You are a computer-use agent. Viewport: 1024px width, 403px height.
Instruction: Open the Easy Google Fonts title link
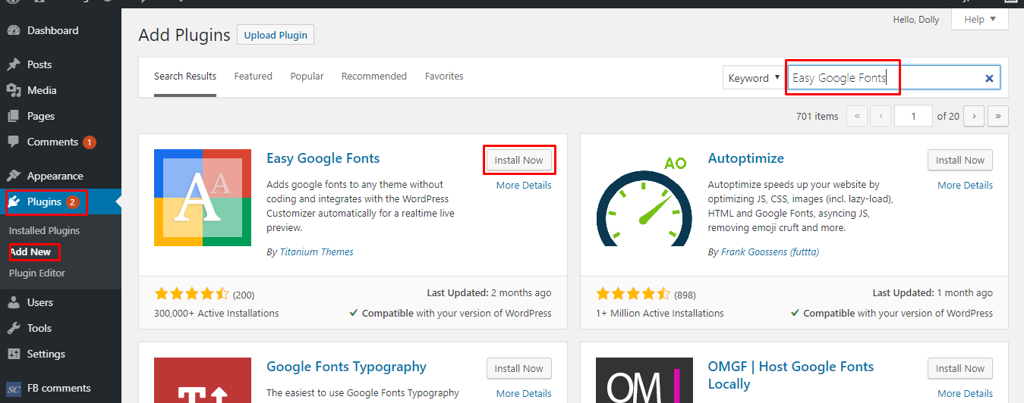(323, 158)
